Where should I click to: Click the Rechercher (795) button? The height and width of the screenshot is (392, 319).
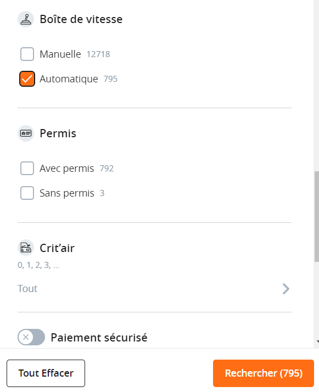pyautogui.click(x=264, y=373)
